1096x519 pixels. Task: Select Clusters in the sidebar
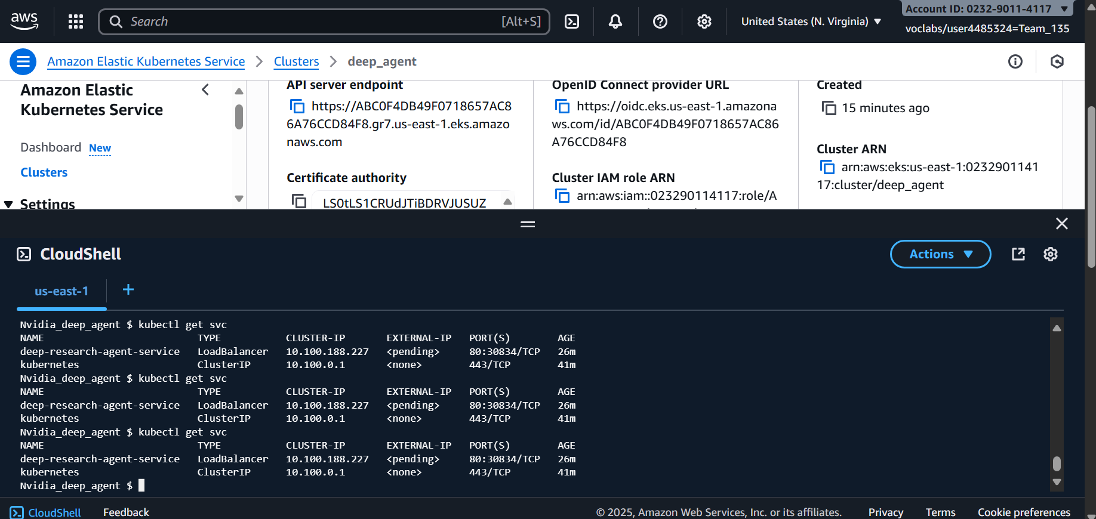pos(44,172)
